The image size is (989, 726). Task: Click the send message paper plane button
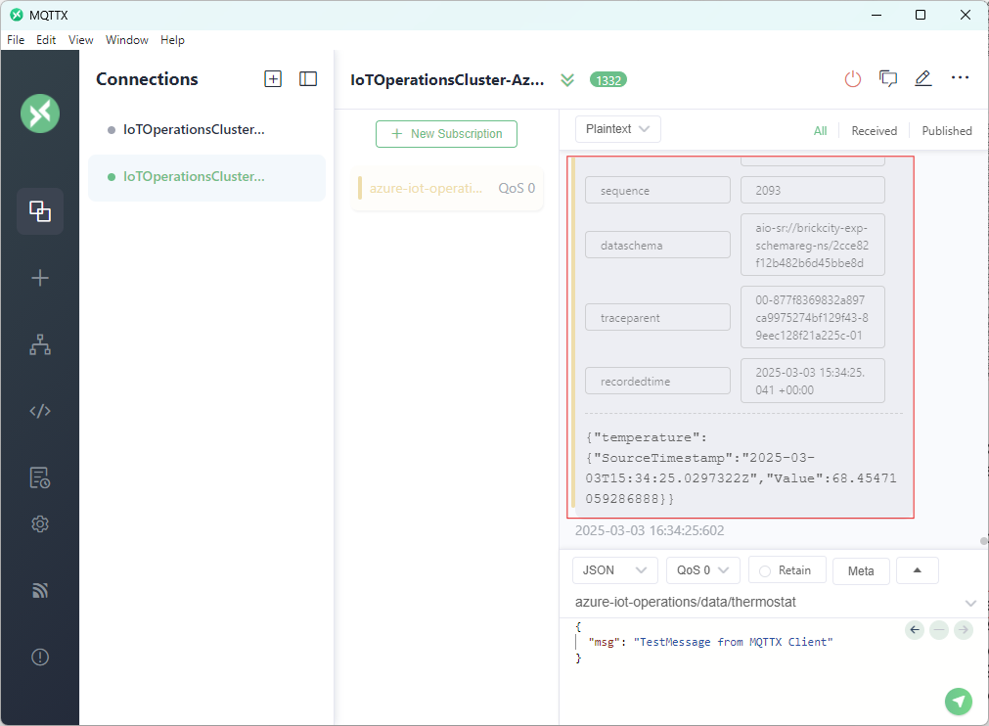tap(959, 701)
